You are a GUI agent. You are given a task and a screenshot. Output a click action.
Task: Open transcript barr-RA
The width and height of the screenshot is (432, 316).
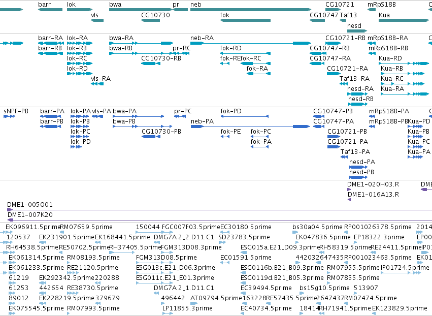point(50,38)
